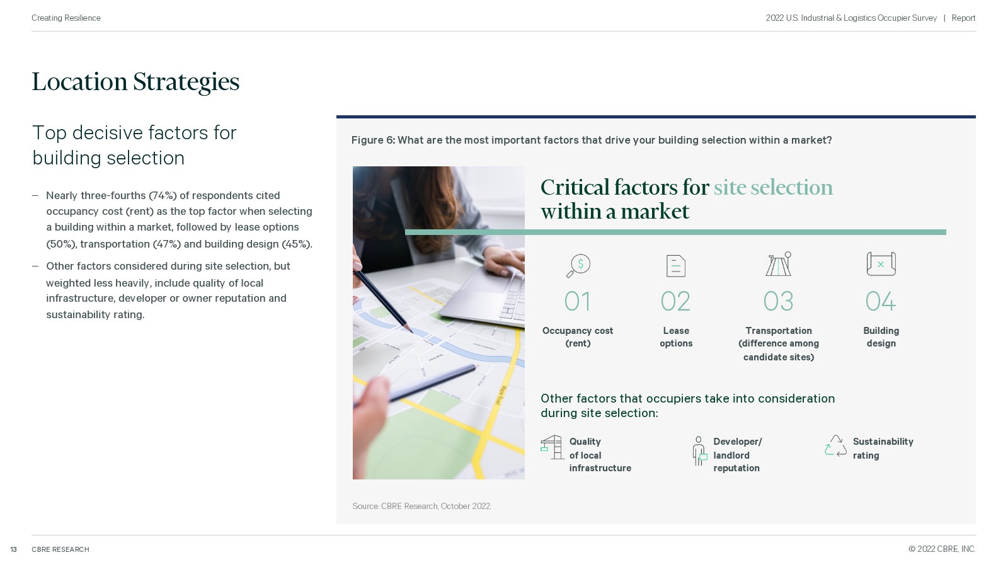Select the green "site selection" heading text
The image size is (1008, 567).
pos(773,188)
